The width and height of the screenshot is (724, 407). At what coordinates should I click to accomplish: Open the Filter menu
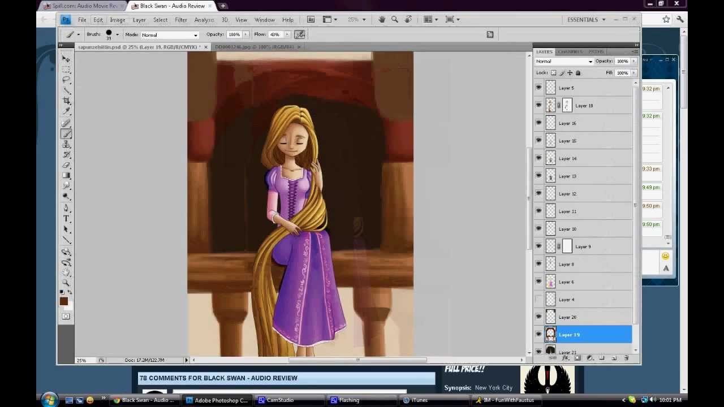tap(181, 20)
